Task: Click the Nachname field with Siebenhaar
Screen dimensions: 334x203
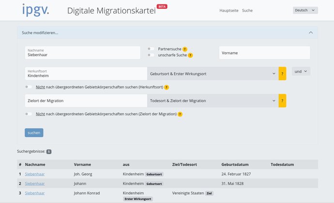Action: click(83, 53)
